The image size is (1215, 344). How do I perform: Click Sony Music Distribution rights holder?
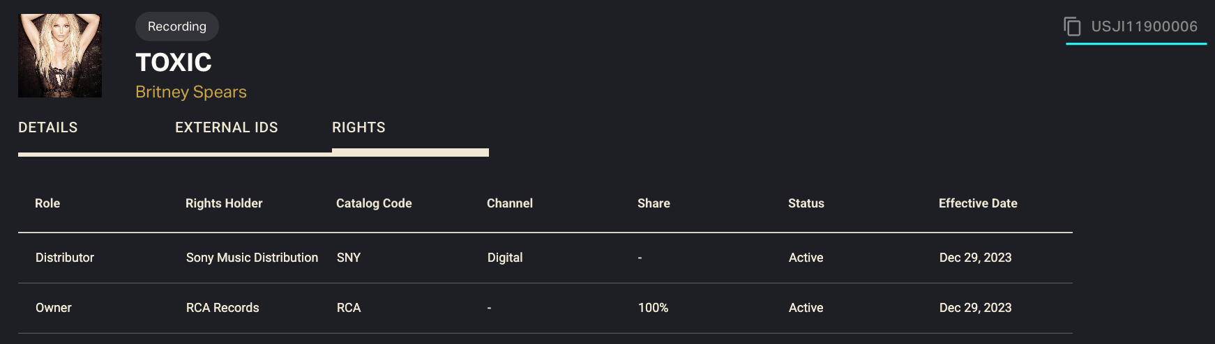(x=252, y=258)
